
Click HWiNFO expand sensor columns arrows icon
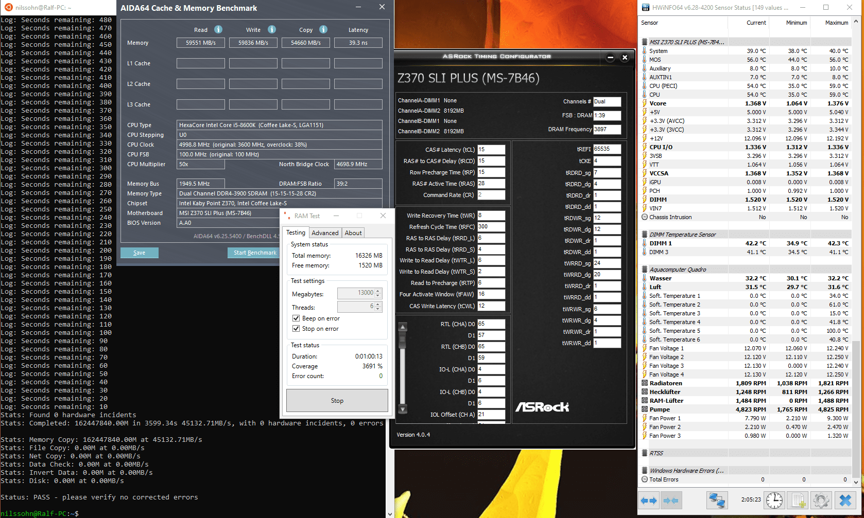click(x=649, y=501)
